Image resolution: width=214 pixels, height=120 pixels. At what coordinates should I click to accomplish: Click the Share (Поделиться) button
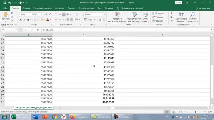pyautogui.click(x=203, y=8)
